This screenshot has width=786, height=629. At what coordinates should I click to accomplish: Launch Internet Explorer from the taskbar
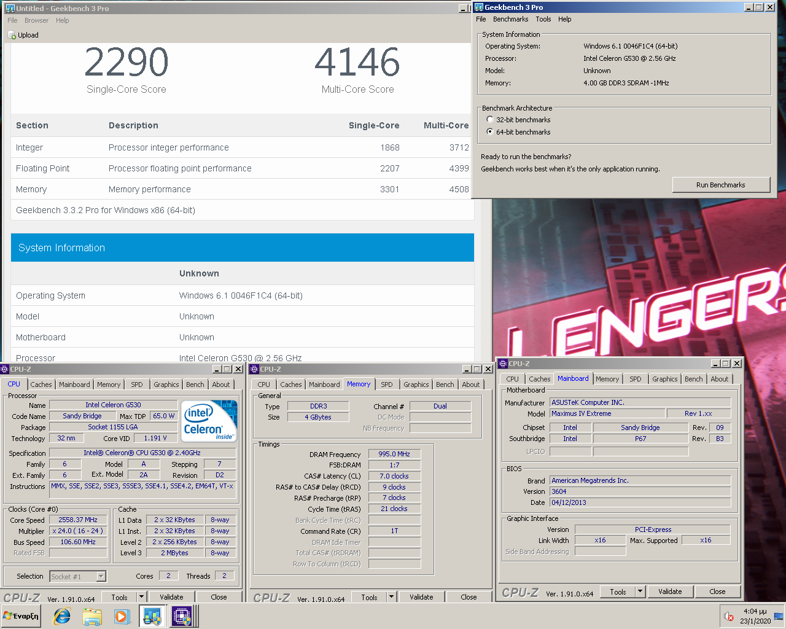click(62, 616)
